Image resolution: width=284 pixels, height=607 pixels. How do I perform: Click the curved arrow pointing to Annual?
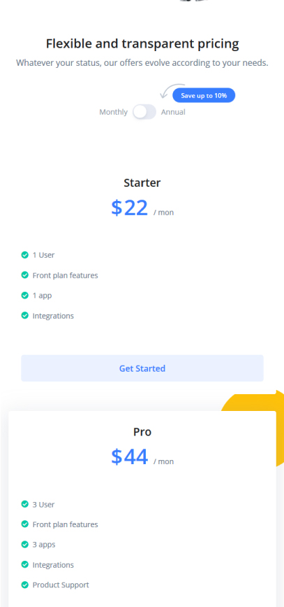tap(172, 91)
